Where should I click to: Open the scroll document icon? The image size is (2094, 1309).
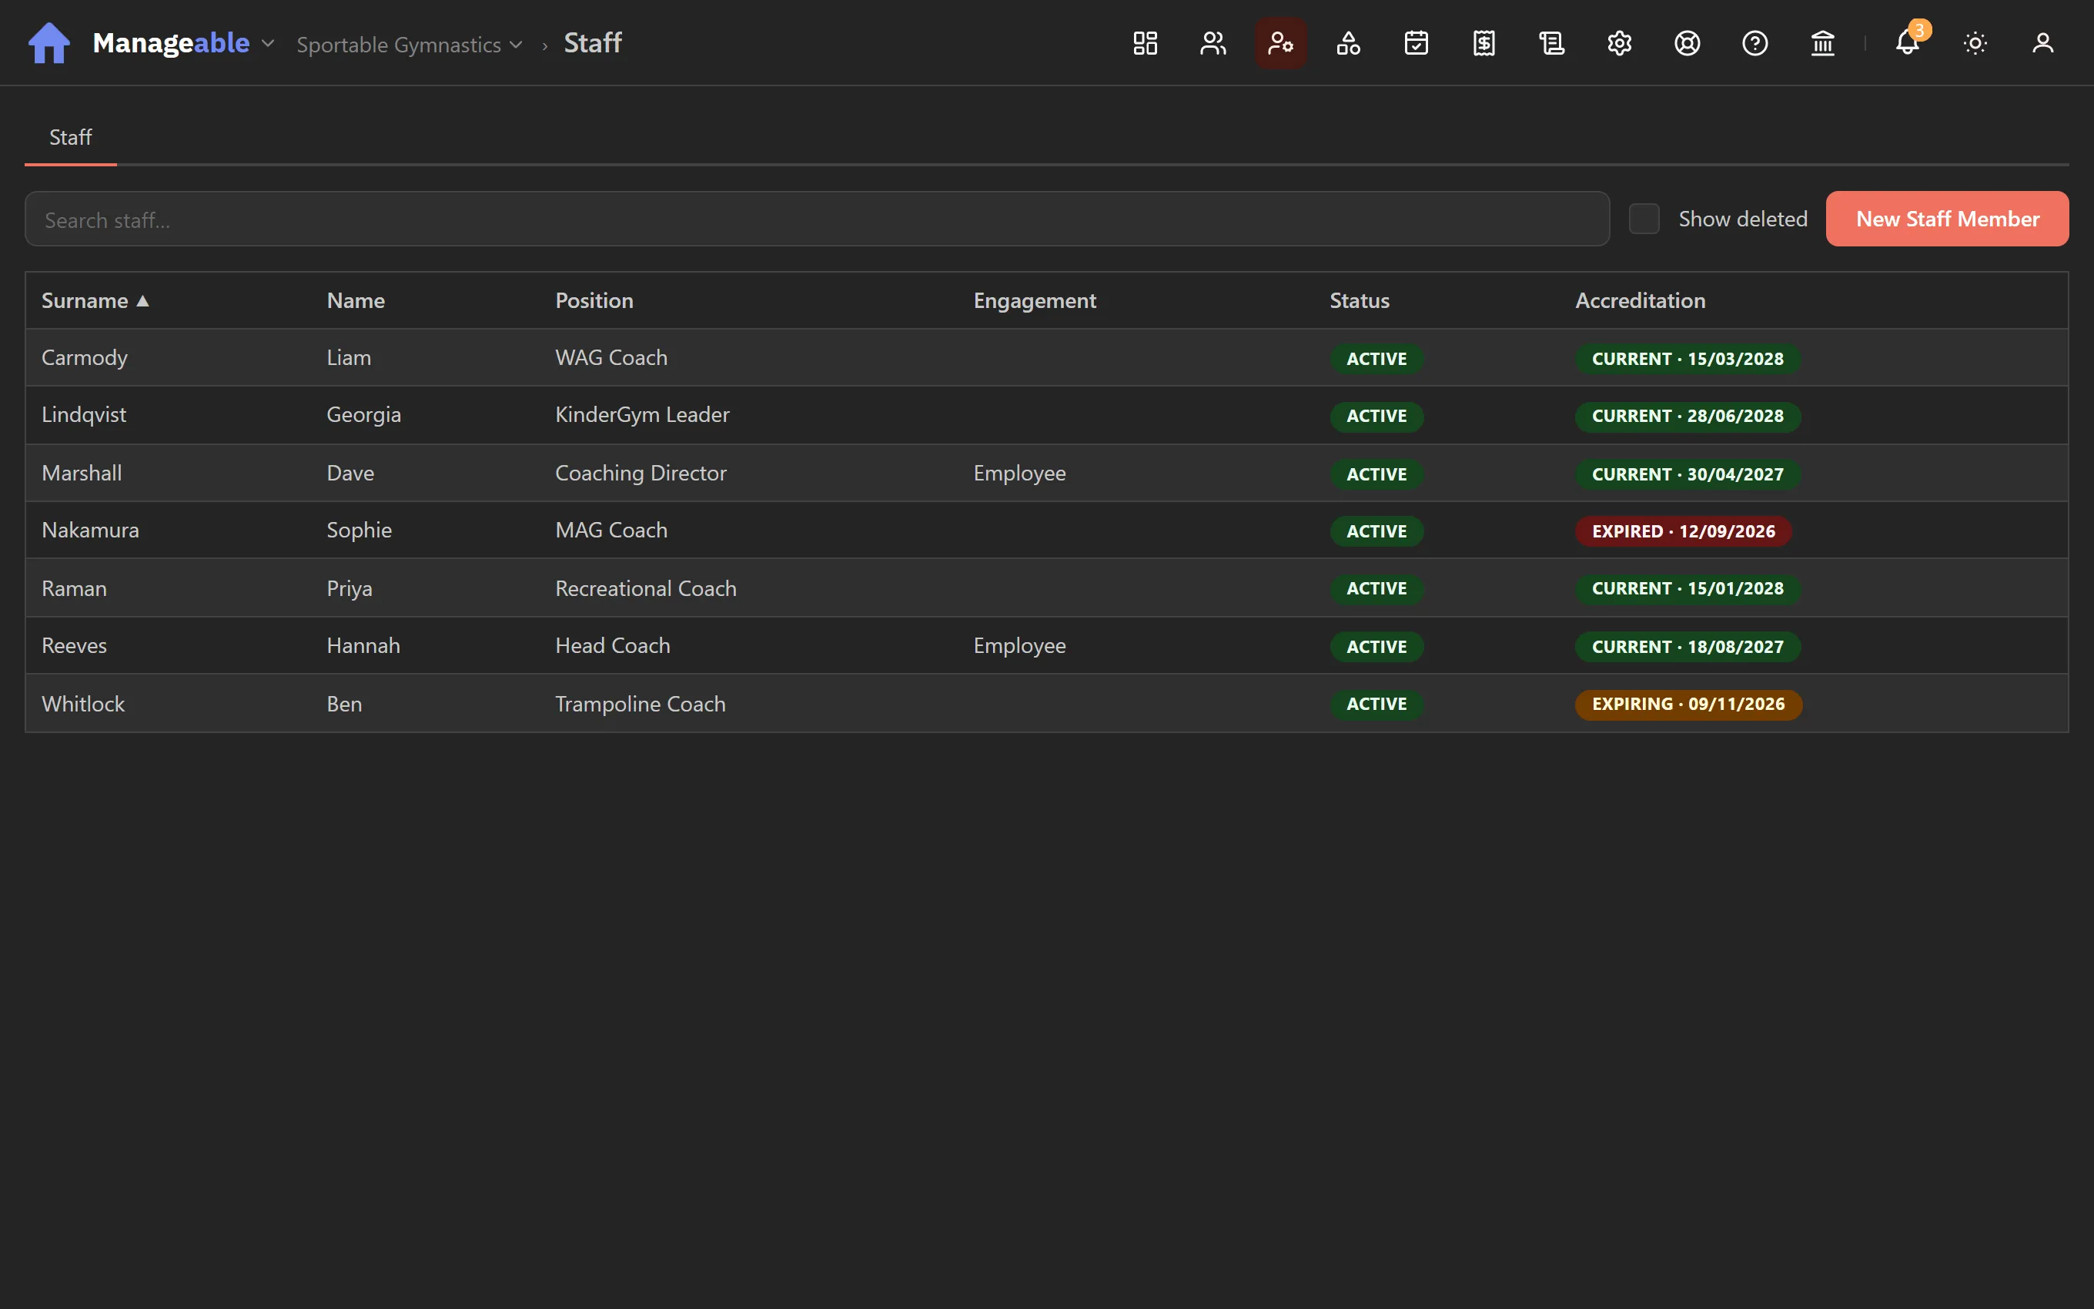(x=1551, y=43)
